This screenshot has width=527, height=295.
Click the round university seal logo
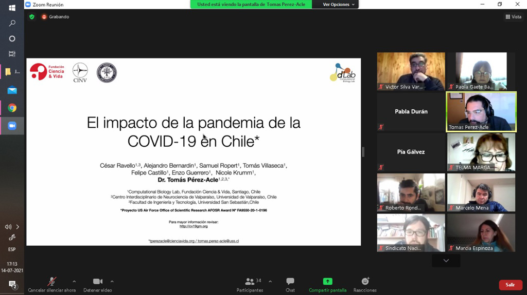click(107, 72)
